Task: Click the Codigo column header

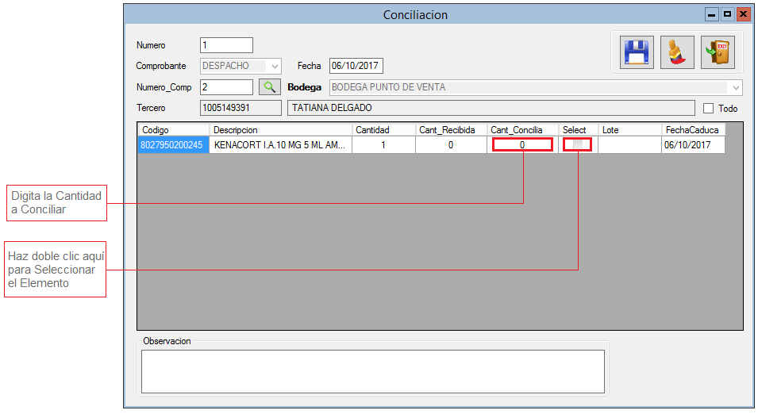Action: tap(173, 130)
